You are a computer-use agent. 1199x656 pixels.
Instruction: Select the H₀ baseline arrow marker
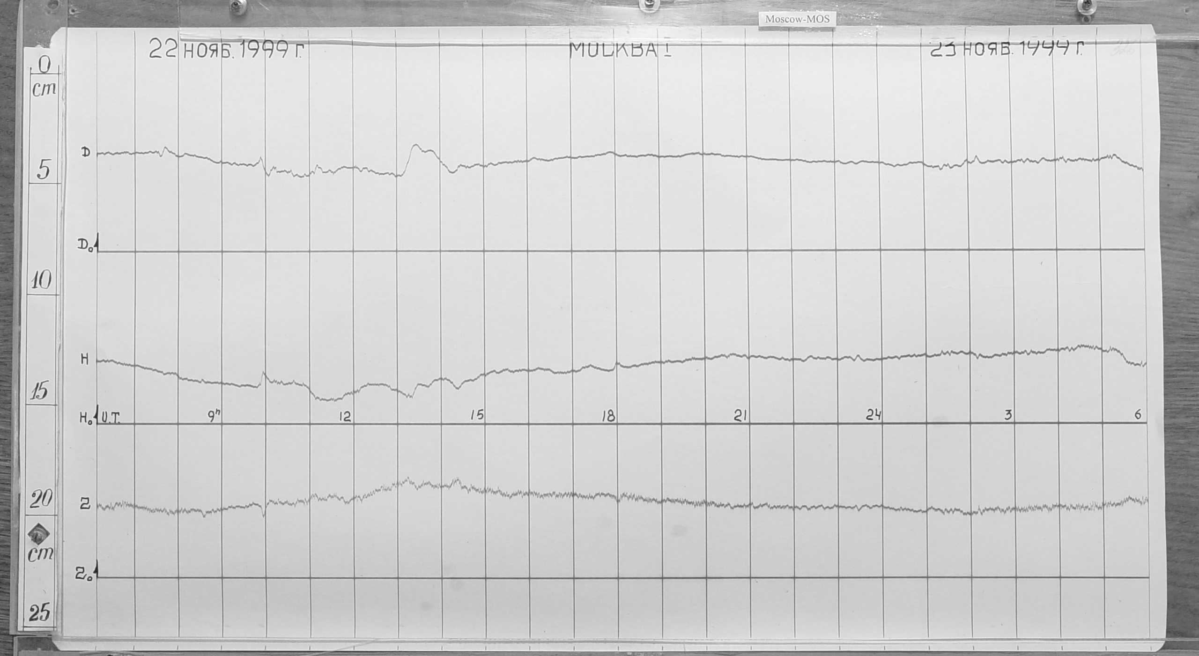[x=97, y=416]
